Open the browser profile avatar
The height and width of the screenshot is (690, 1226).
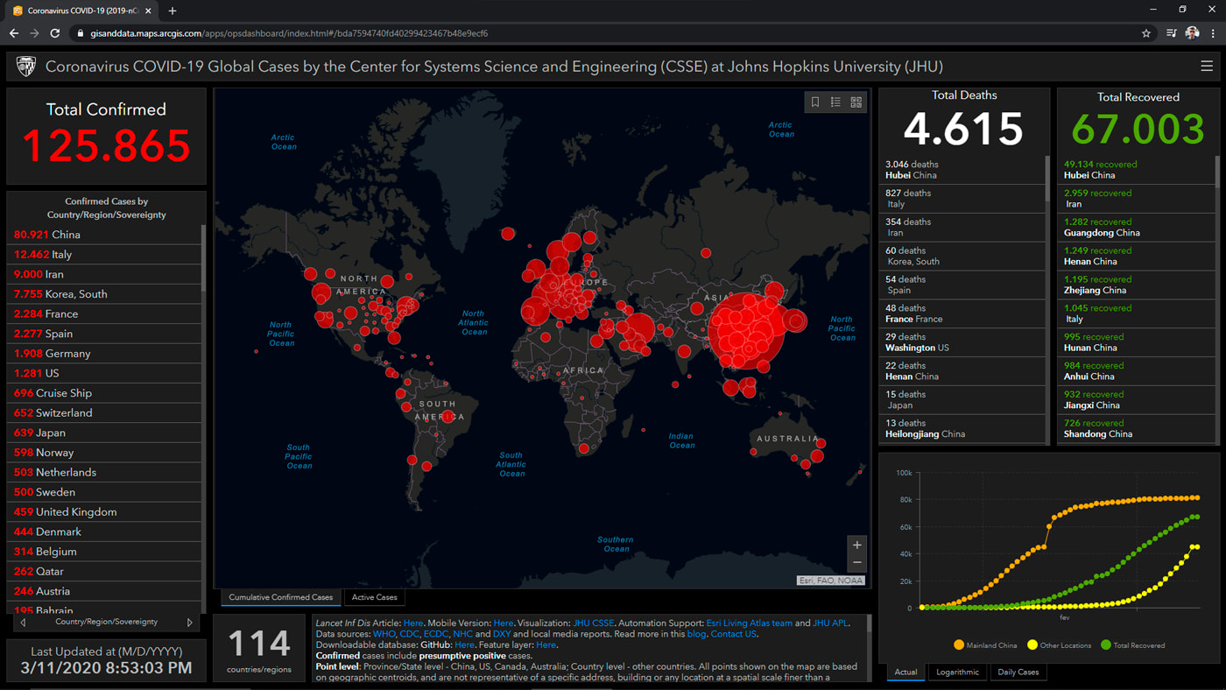coord(1192,33)
